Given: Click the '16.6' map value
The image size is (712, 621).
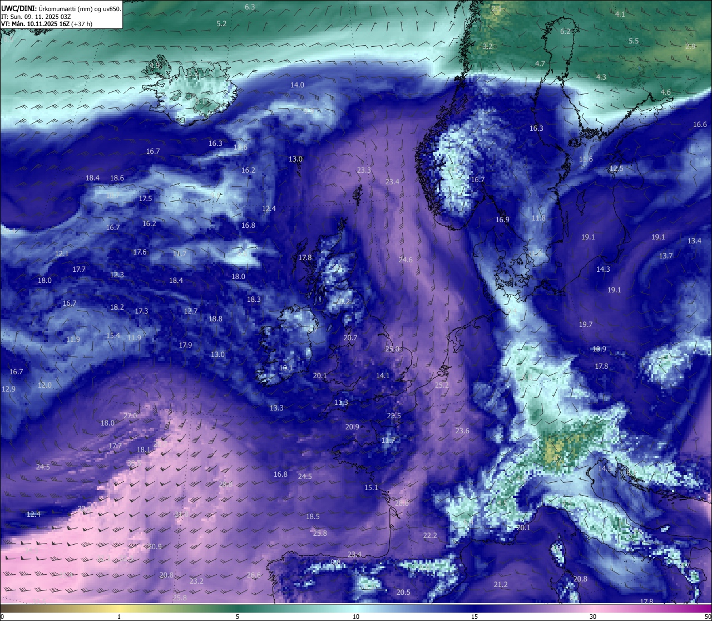Looking at the screenshot, I should tap(700, 124).
